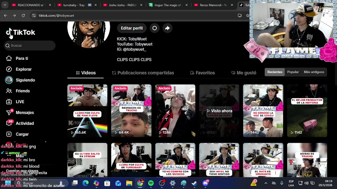Switch to Publicaciones compartidas tab
337x189 pixels.
point(143,73)
